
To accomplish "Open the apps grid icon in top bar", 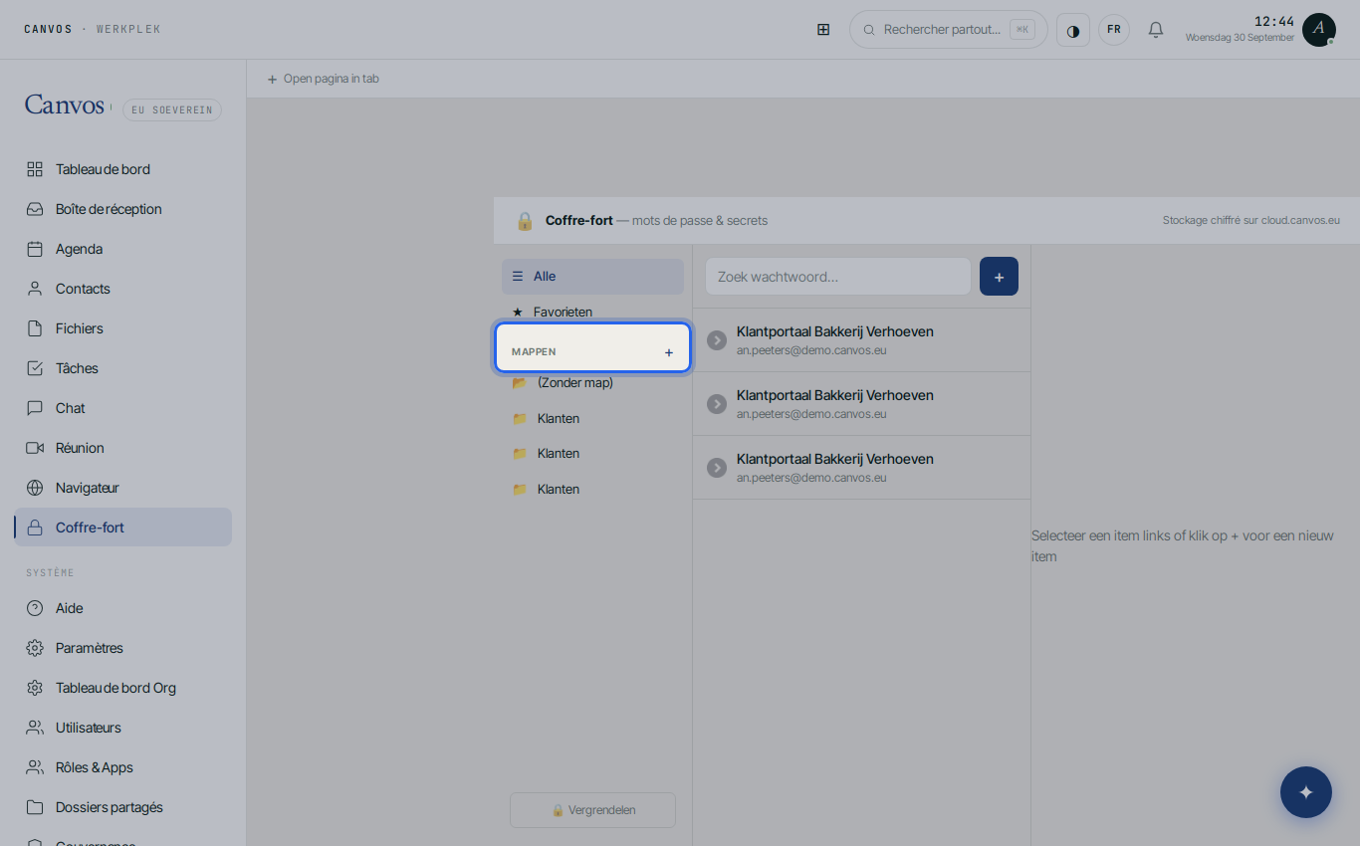I will [823, 30].
